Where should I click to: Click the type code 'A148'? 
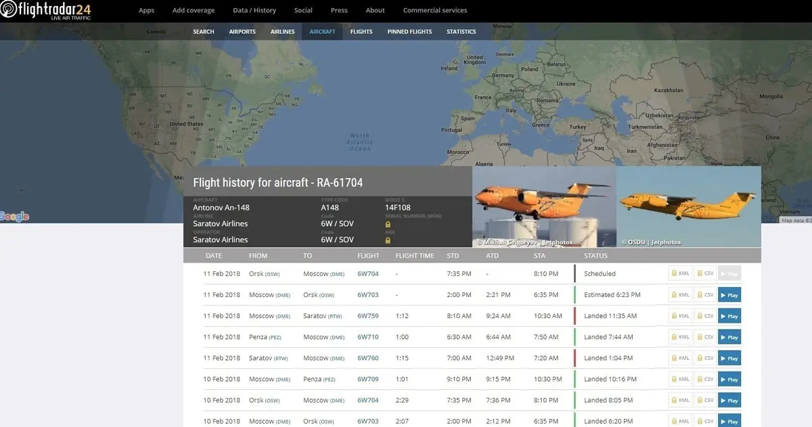pos(330,208)
